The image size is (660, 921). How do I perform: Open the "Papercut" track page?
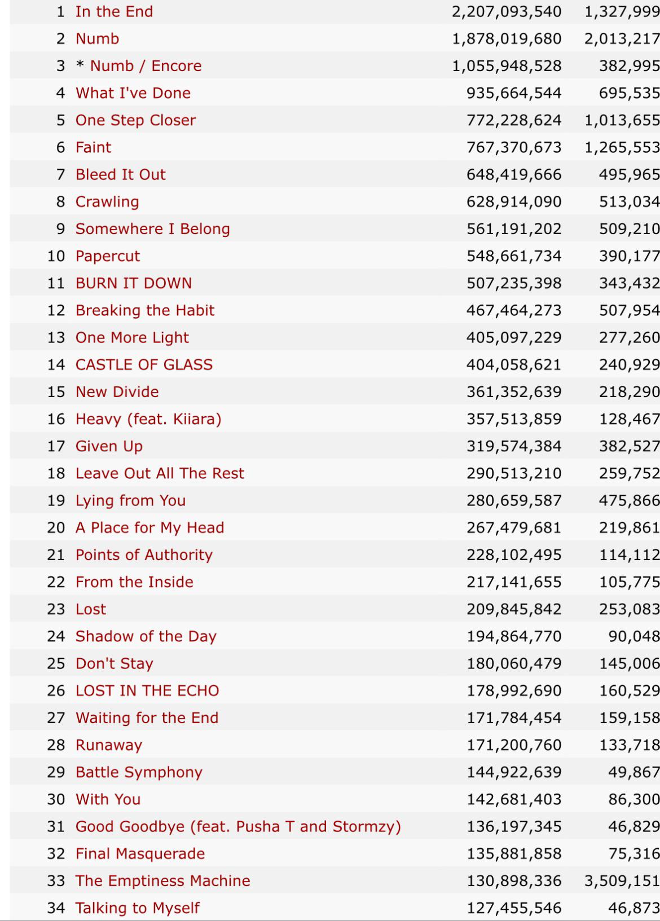click(108, 256)
